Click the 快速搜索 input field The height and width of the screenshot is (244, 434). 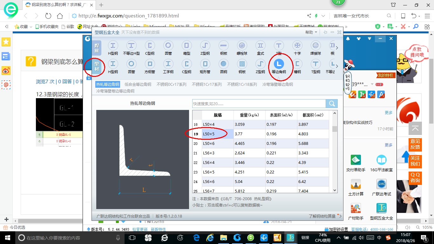[259, 104]
